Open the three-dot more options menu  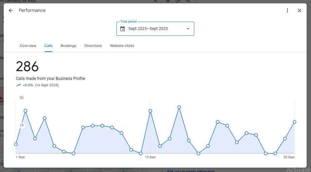coord(287,10)
